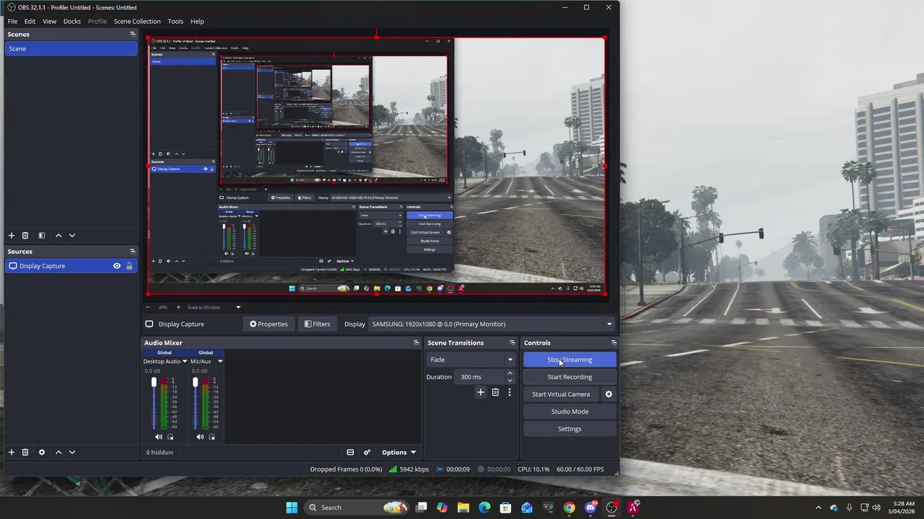Open Display Capture Properties button
This screenshot has height=519, width=924.
[269, 324]
